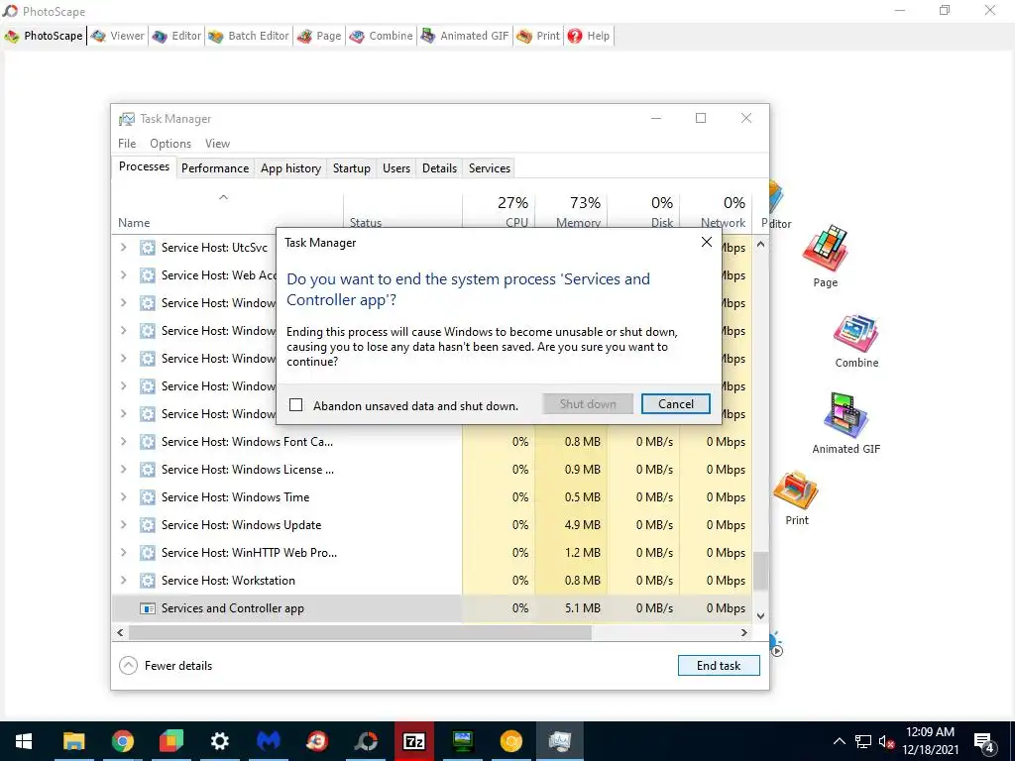Select the PhotoScape home tab

[x=44, y=36]
